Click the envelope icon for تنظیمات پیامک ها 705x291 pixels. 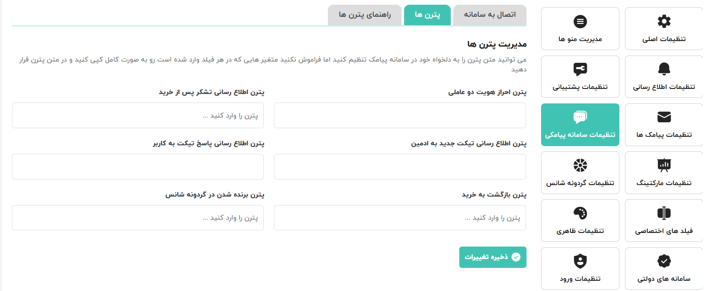point(664,117)
